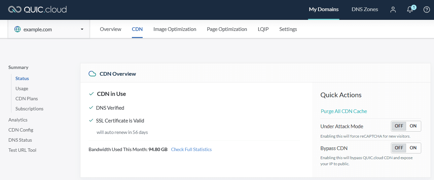
Task: Open the user account icon
Action: click(393, 9)
